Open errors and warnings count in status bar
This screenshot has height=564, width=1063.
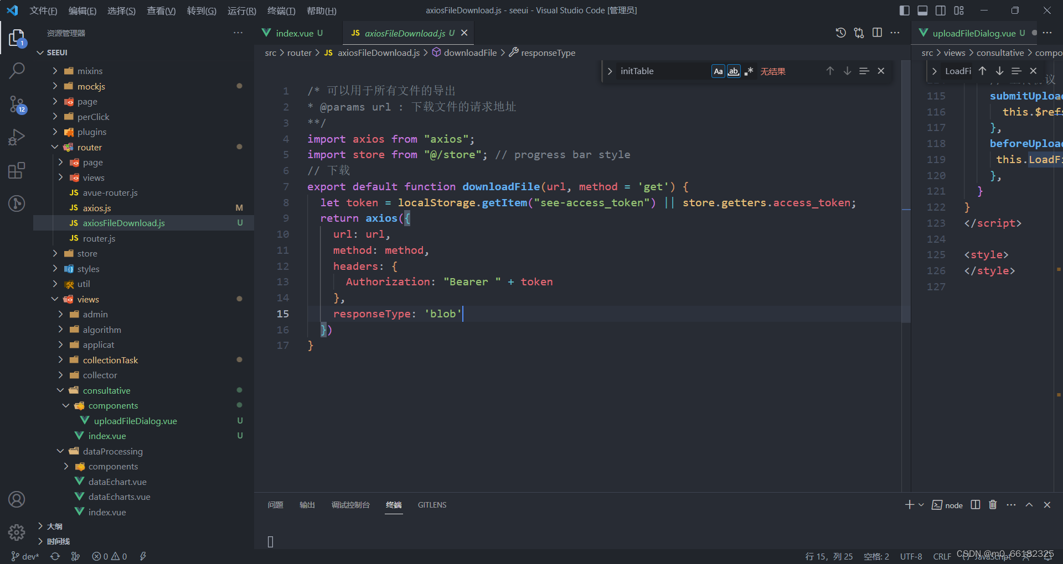[110, 556]
